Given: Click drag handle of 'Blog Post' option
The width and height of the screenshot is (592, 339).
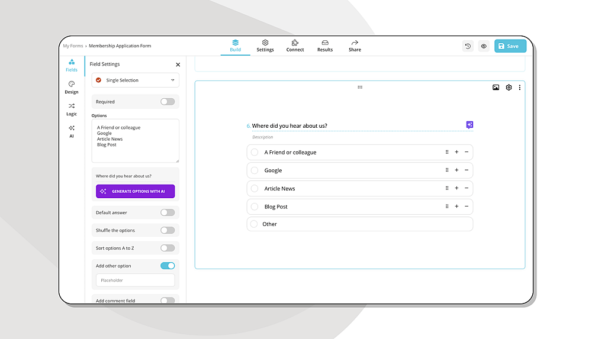Looking at the screenshot, I should point(447,206).
